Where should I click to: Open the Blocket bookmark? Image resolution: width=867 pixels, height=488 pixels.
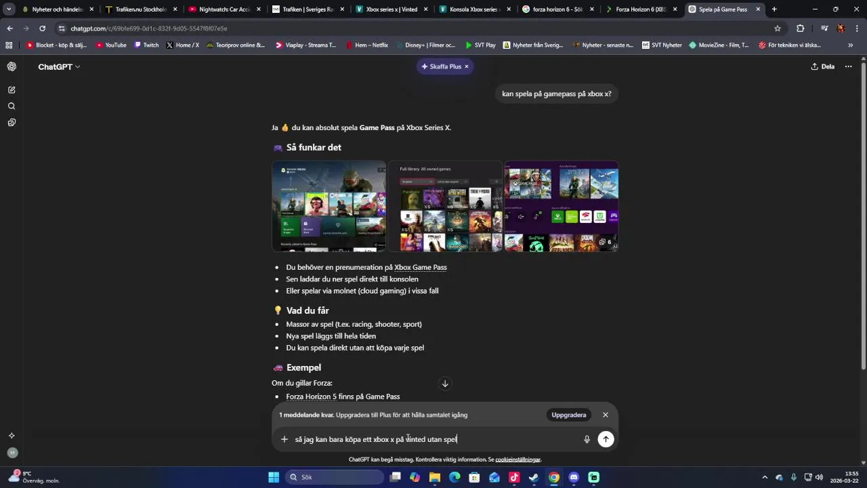coord(56,45)
